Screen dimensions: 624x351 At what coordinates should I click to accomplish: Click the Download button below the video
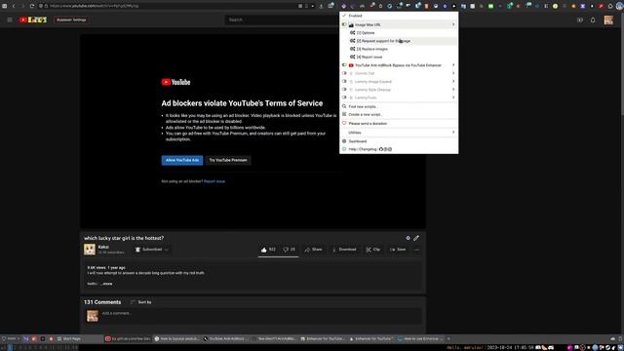344,250
